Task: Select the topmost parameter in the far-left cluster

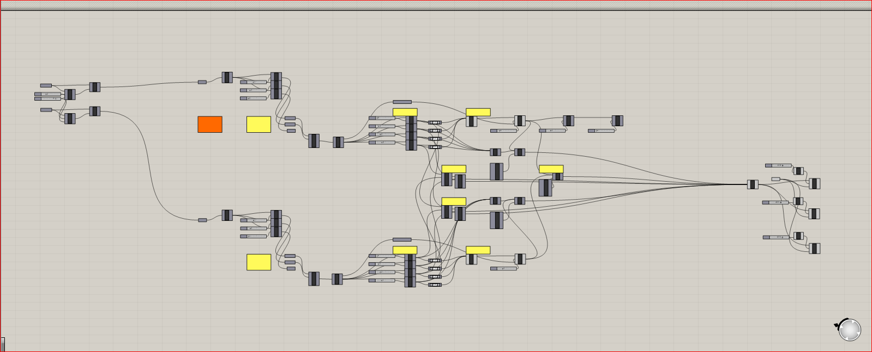Action: [x=46, y=85]
